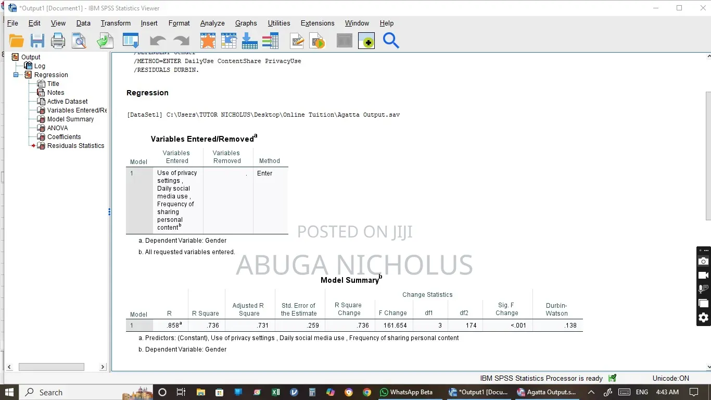Click the Undo arrow icon

(158, 41)
